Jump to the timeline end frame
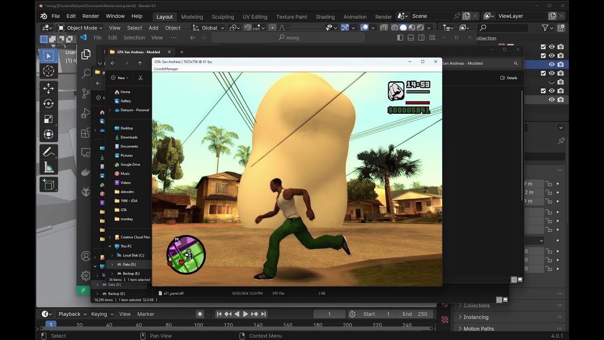604x340 pixels. coord(263,314)
